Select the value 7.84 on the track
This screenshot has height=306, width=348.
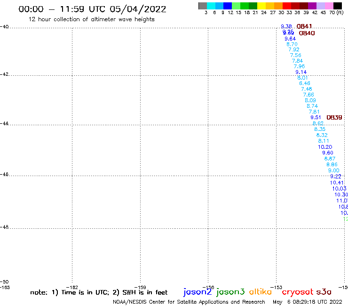297,61
